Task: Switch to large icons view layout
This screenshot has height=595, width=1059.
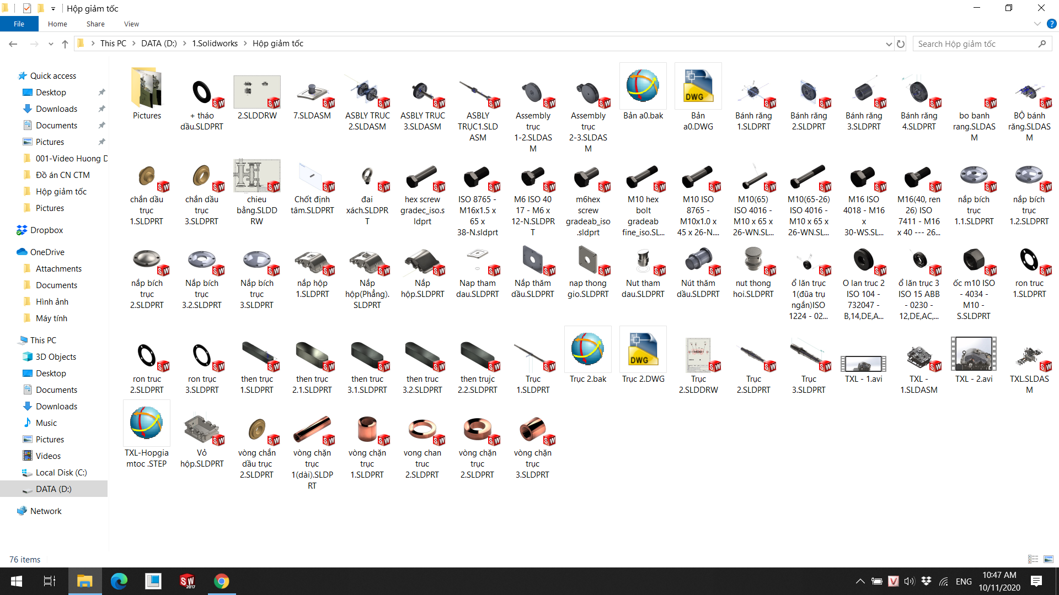Action: coord(1049,559)
